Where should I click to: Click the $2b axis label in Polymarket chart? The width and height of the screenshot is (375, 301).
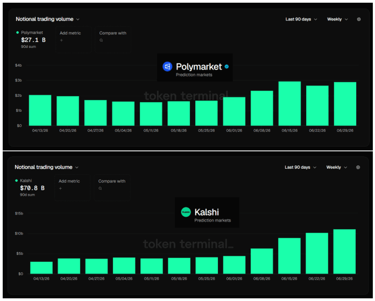[18, 95]
